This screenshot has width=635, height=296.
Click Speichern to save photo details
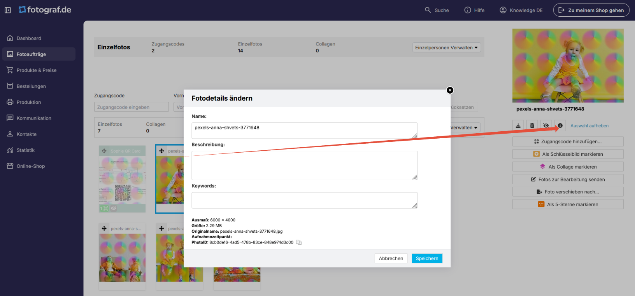pyautogui.click(x=427, y=258)
